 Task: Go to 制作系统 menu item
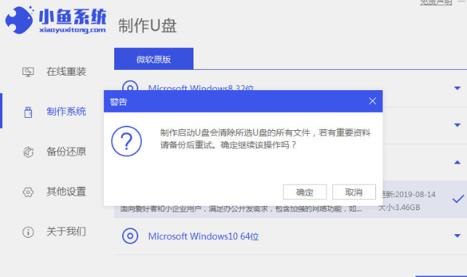(x=66, y=112)
